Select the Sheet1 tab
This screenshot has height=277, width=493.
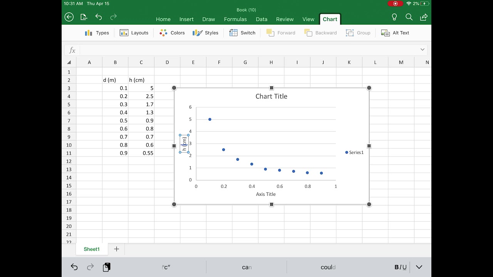point(92,249)
